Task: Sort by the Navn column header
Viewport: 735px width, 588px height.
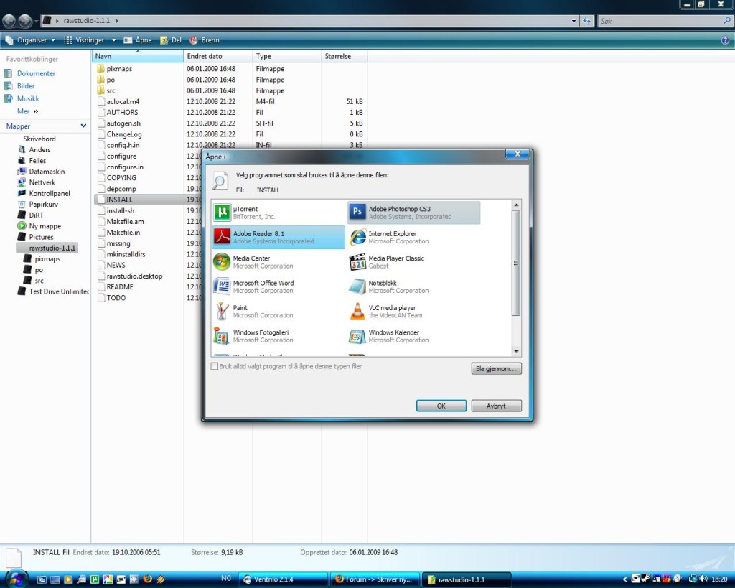Action: click(x=137, y=56)
